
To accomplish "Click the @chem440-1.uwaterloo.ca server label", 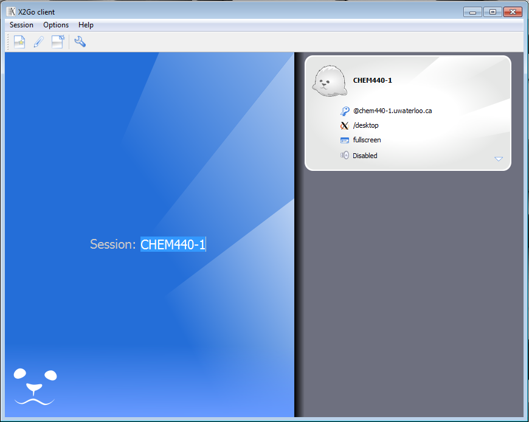I will click(392, 111).
